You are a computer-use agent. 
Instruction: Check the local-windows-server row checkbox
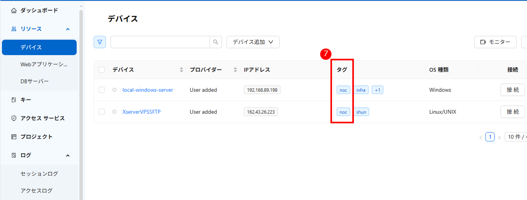point(102,90)
